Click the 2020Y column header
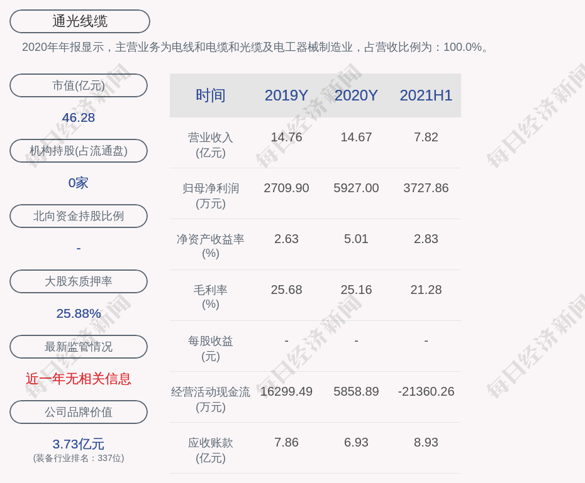This screenshot has height=483, width=585. click(x=356, y=95)
